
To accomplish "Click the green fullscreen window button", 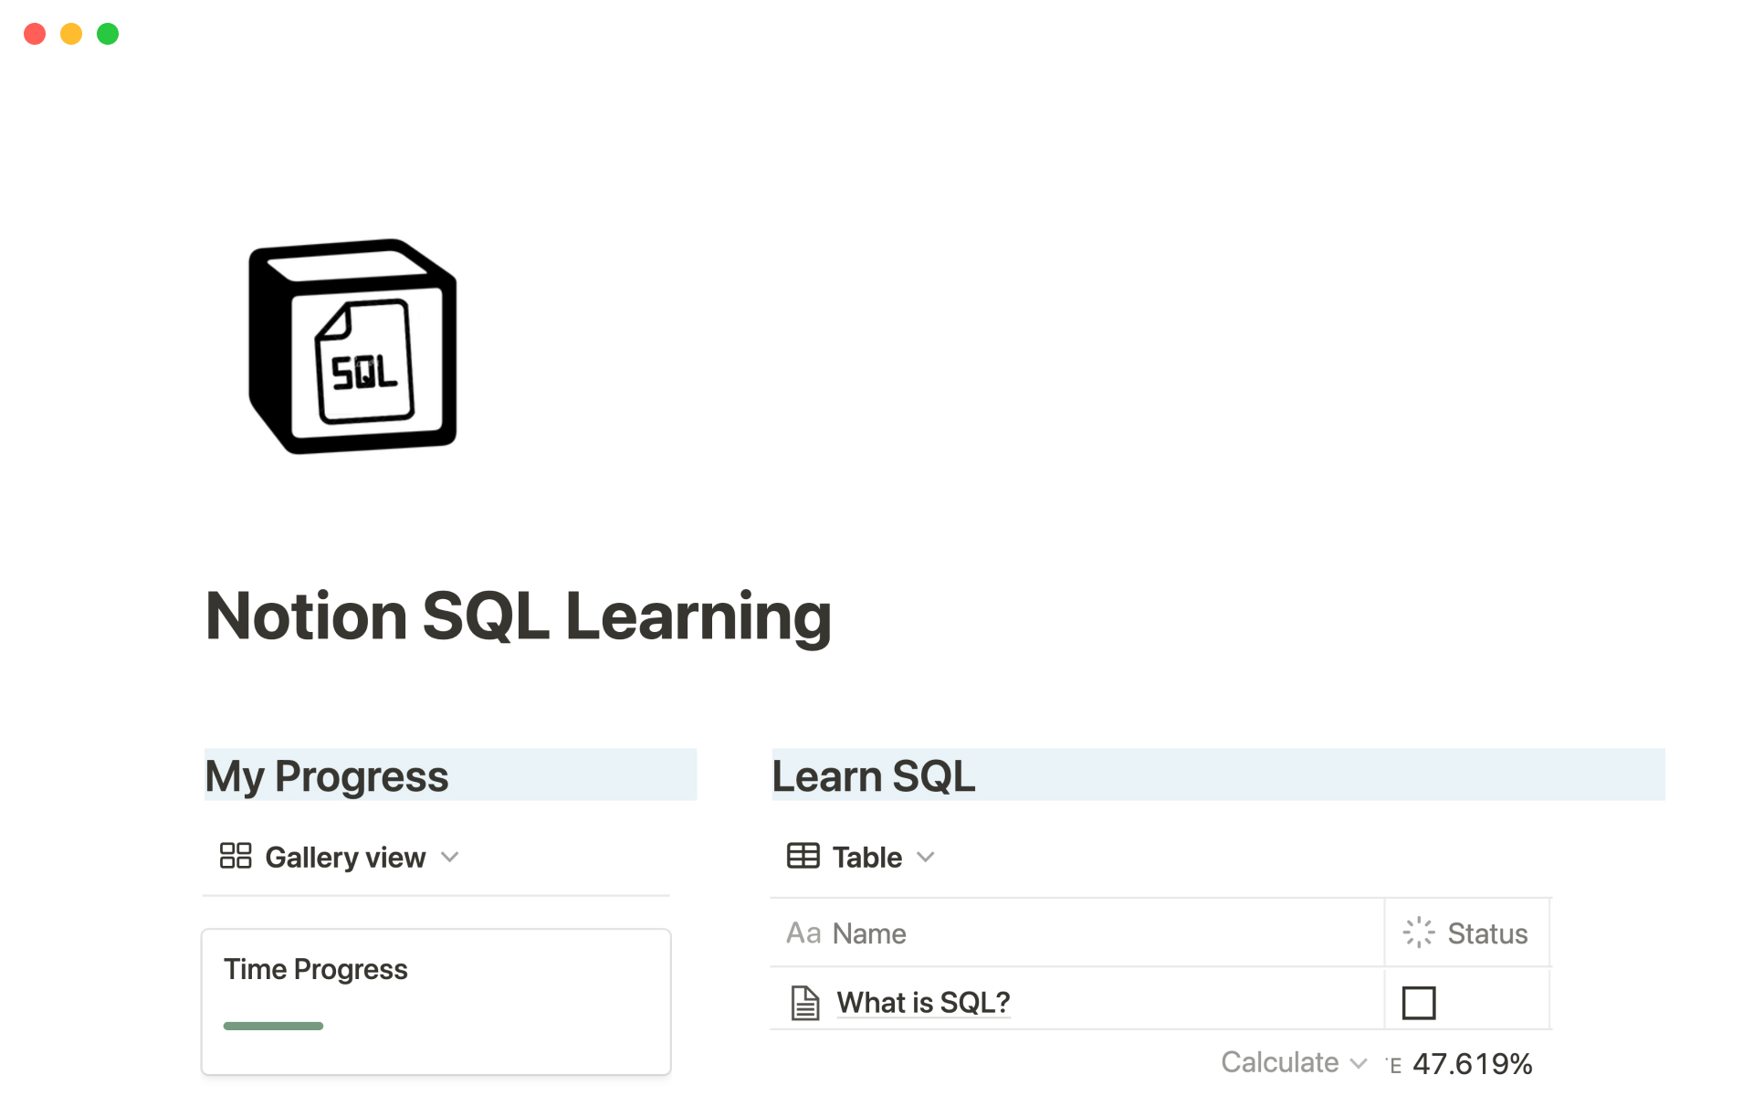I will tap(108, 34).
